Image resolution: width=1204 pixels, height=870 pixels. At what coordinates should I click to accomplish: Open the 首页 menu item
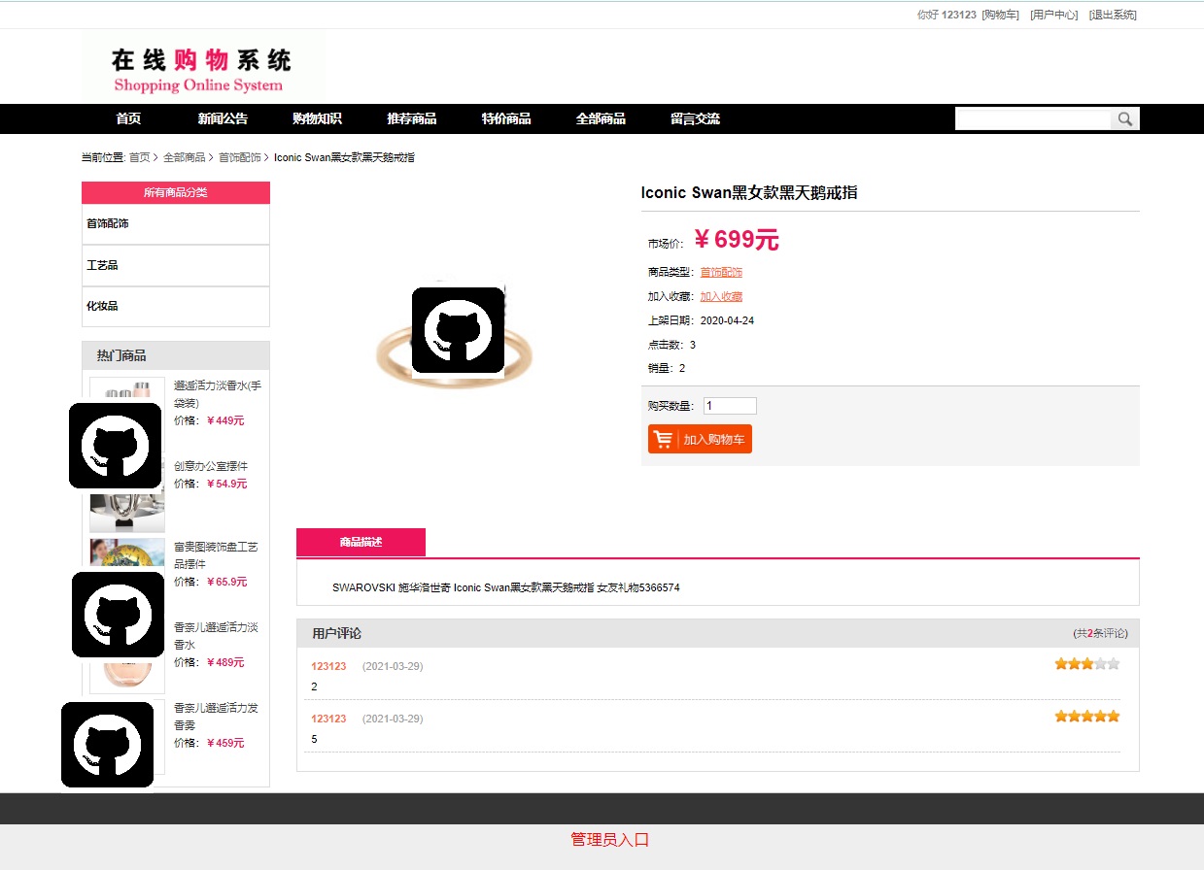[x=128, y=118]
